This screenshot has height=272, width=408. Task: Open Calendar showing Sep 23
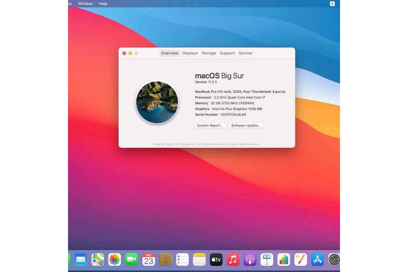point(149,260)
